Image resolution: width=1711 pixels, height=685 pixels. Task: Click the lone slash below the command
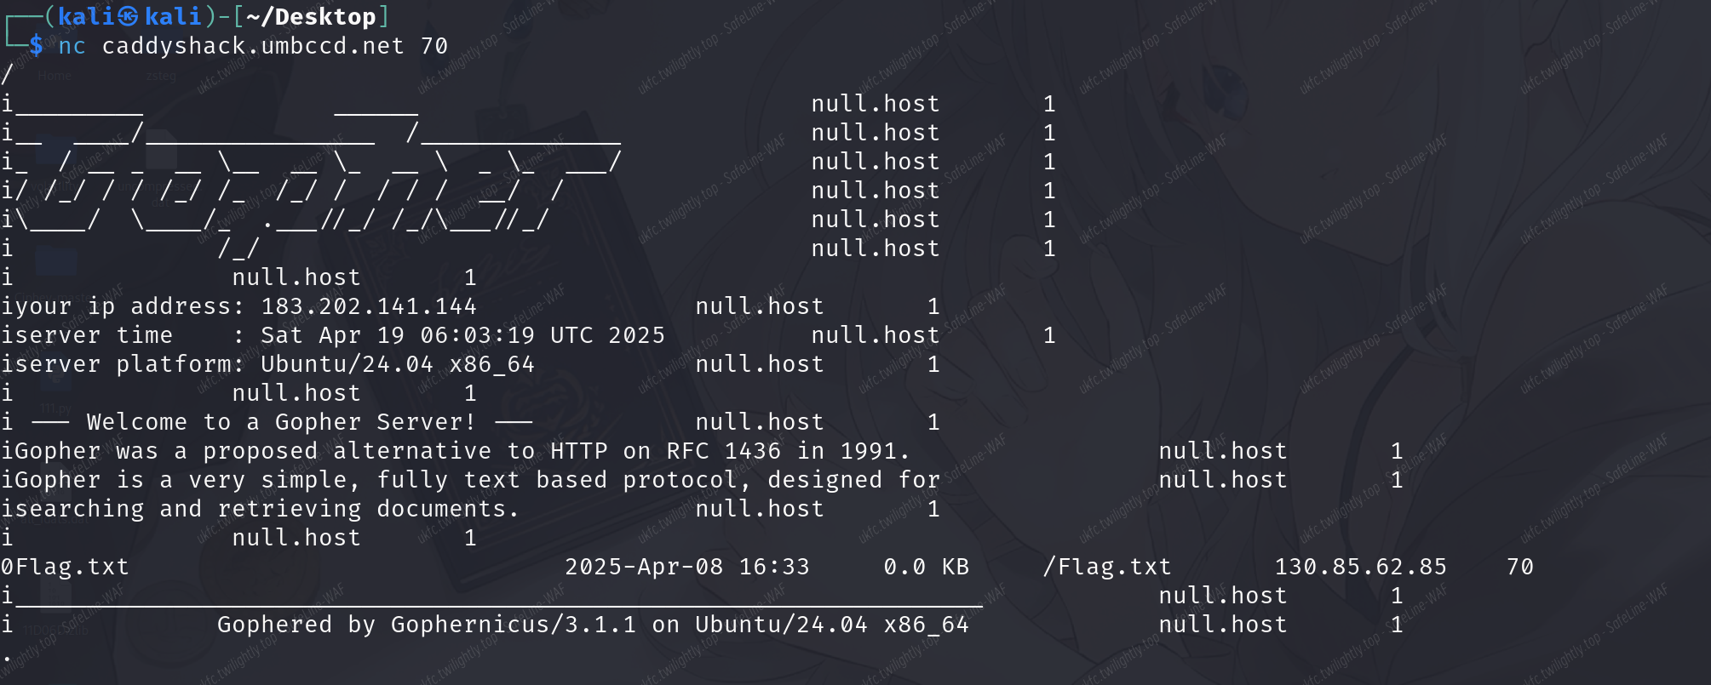[7, 75]
